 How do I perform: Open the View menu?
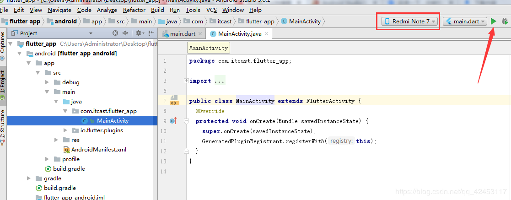point(36,10)
